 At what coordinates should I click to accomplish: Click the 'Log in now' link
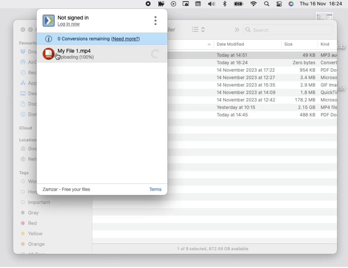click(x=68, y=24)
